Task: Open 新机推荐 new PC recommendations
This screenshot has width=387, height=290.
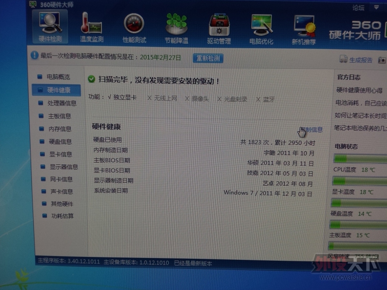Action: (304, 30)
